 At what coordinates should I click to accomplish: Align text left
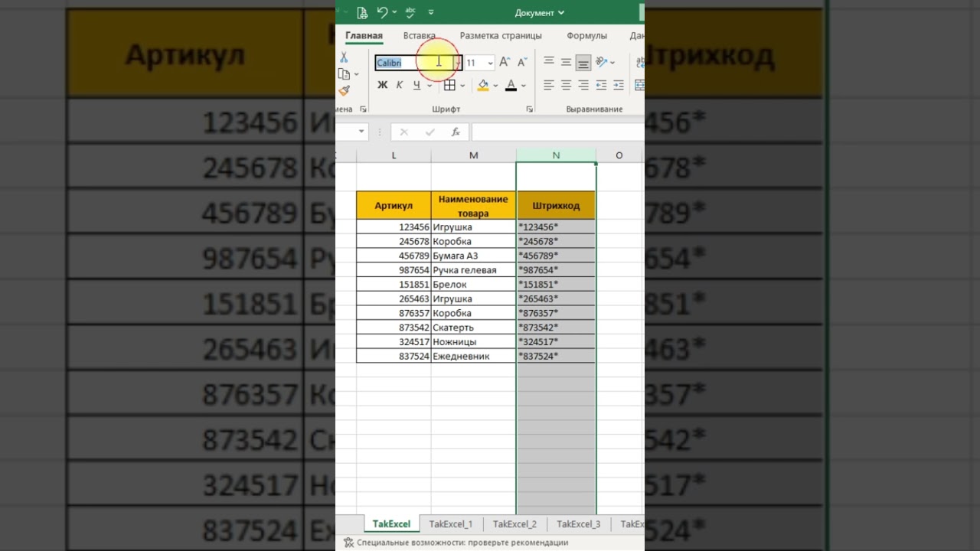point(548,85)
